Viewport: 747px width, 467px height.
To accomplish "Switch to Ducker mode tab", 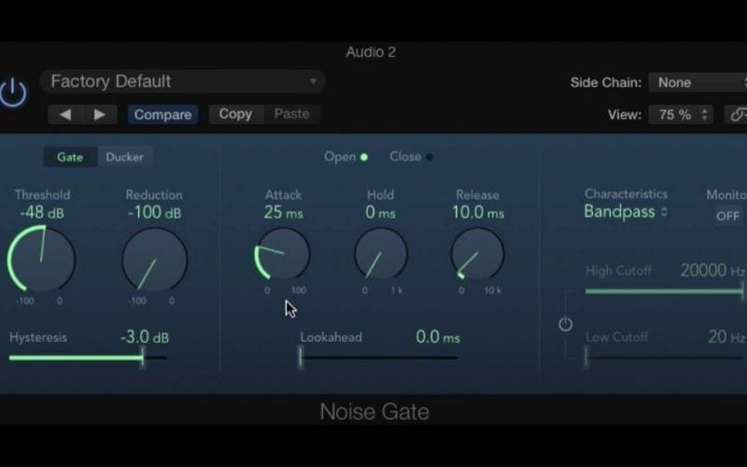I will (124, 157).
